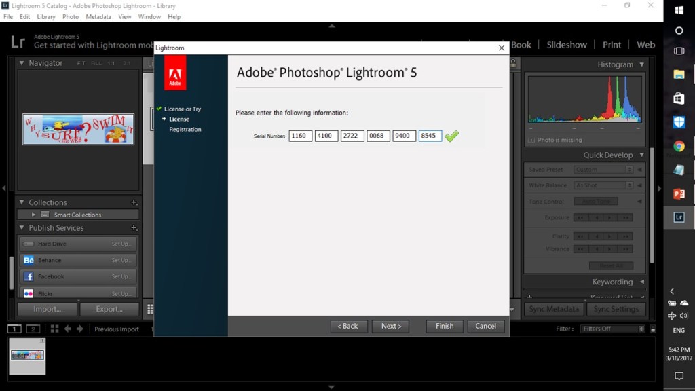Click the Adobe logo in the dialog
This screenshot has height=391, width=695.
pos(175,72)
